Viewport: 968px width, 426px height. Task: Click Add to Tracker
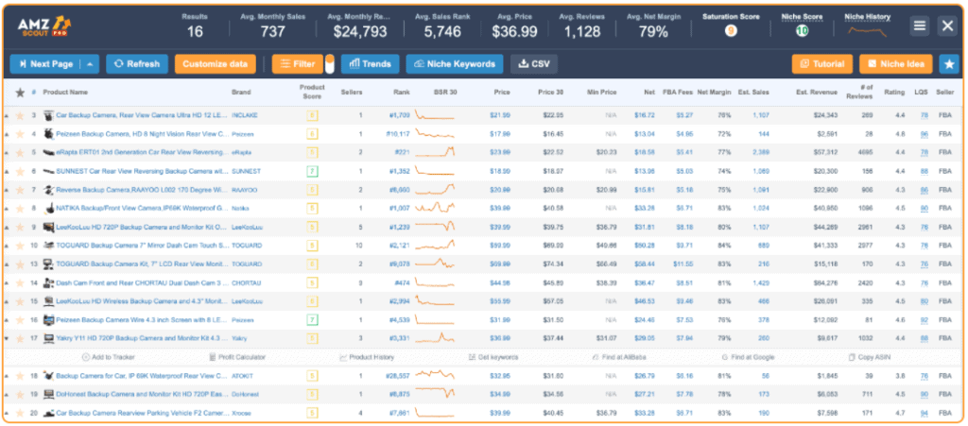(x=108, y=357)
